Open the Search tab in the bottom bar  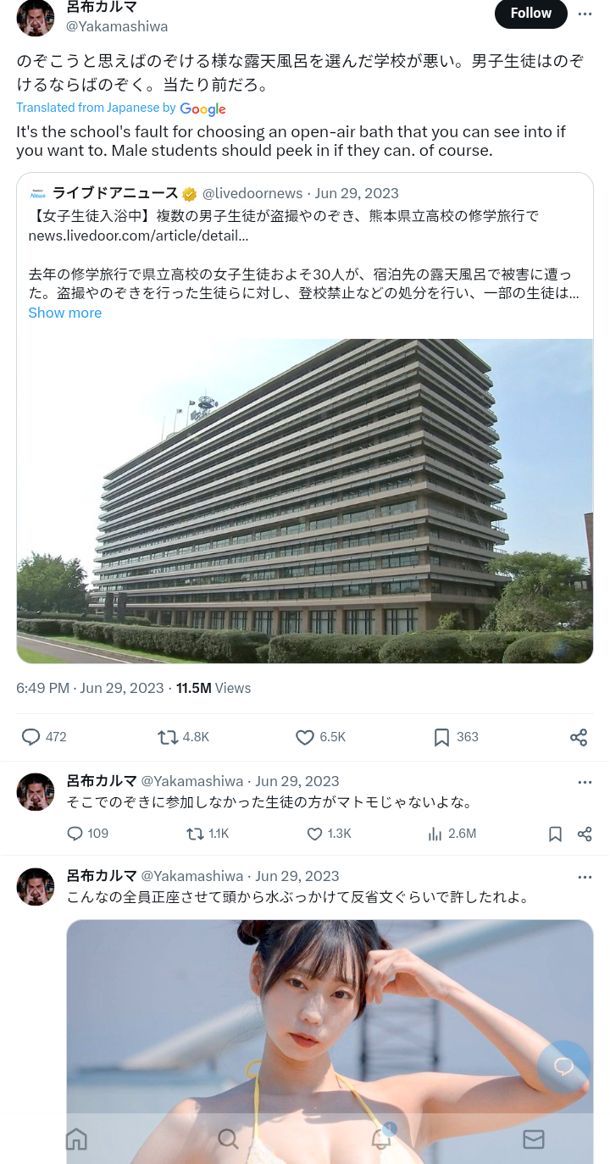click(x=228, y=1139)
